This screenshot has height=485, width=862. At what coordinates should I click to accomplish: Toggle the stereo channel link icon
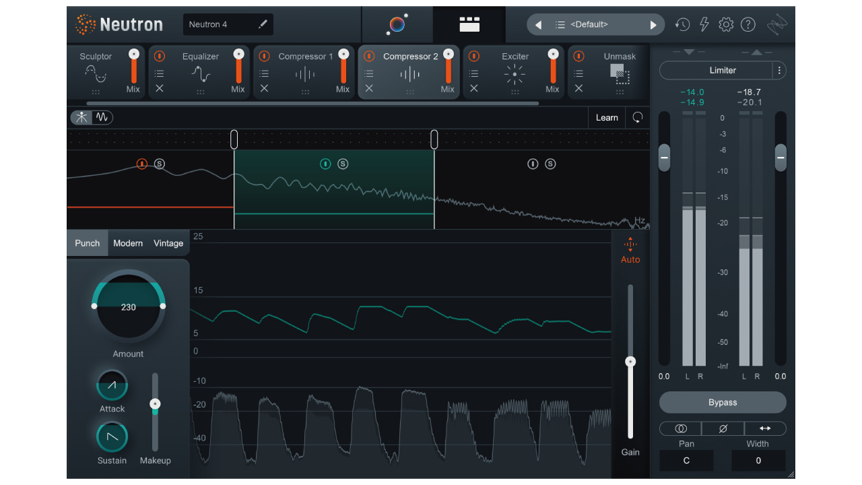(x=681, y=428)
